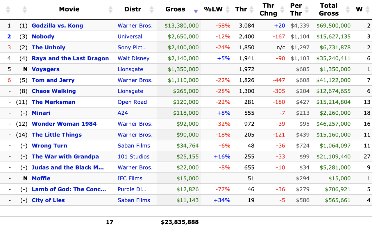
Task: Click the first rank column sort arrows
Action: tap(8, 10)
